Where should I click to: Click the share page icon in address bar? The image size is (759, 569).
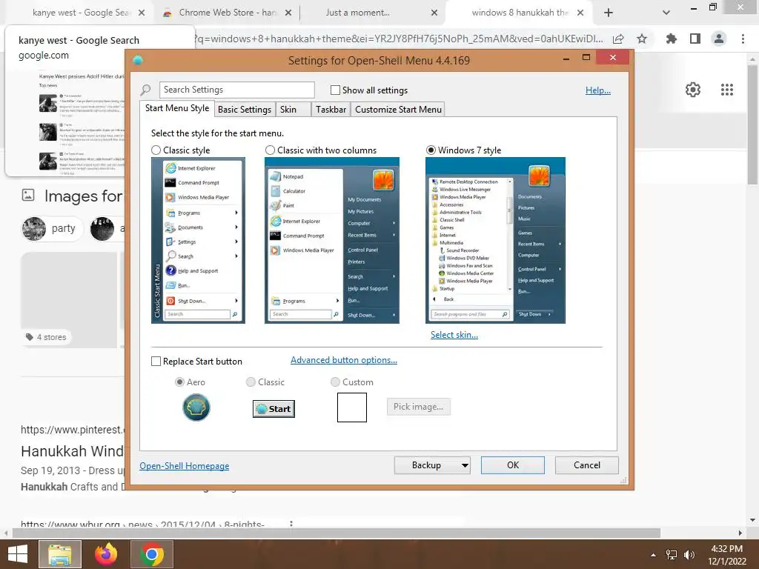[618, 39]
